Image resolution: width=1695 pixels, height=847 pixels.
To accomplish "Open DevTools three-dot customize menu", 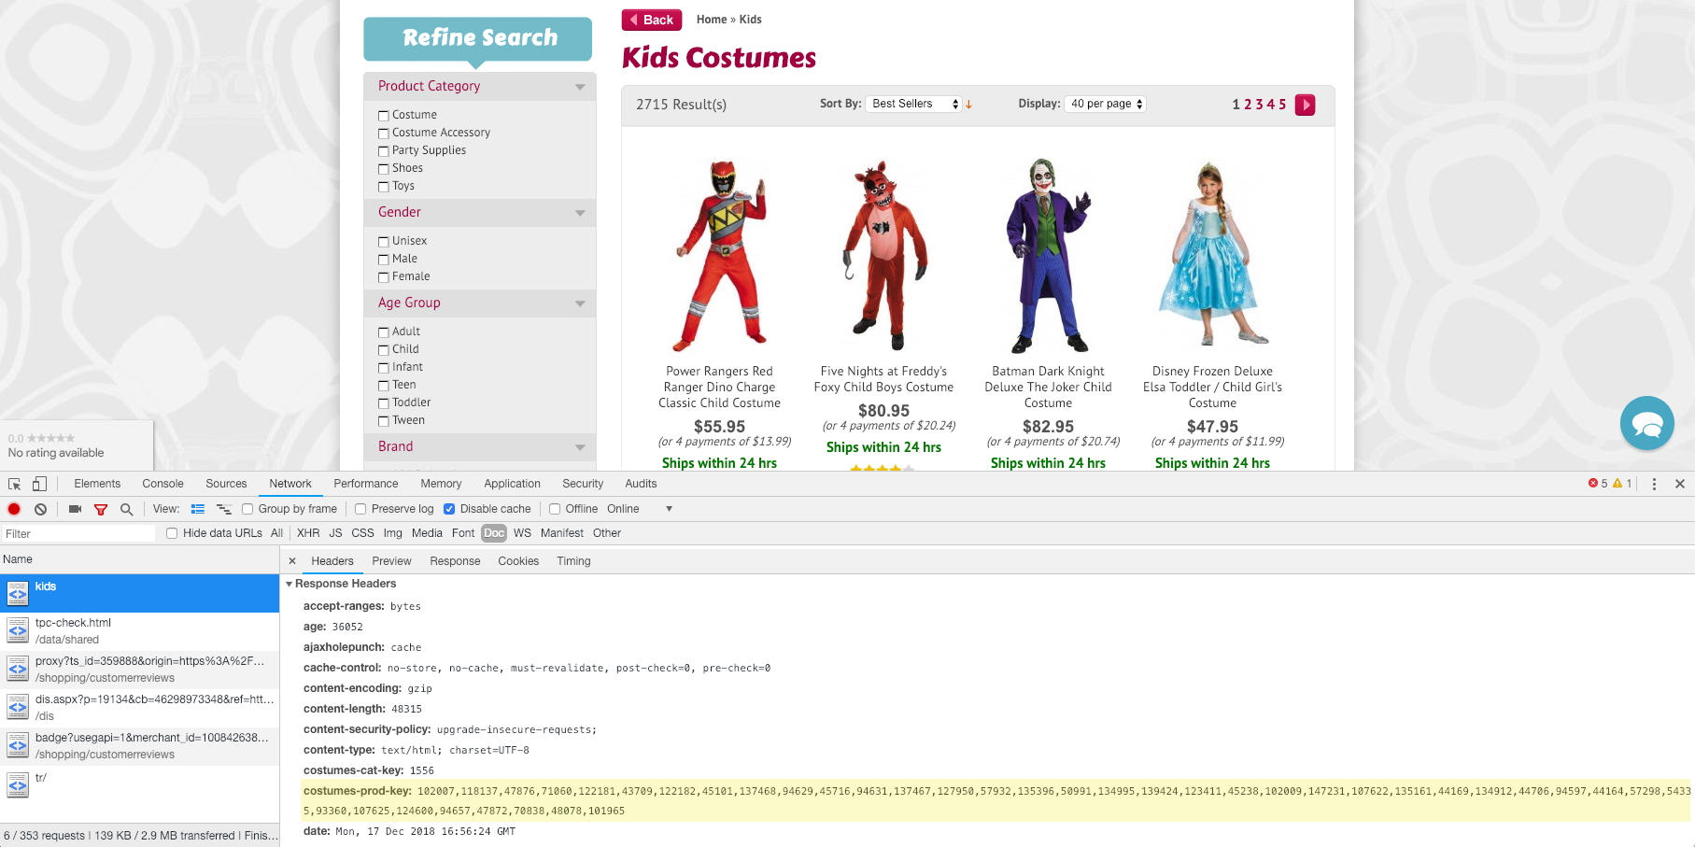I will (1654, 484).
